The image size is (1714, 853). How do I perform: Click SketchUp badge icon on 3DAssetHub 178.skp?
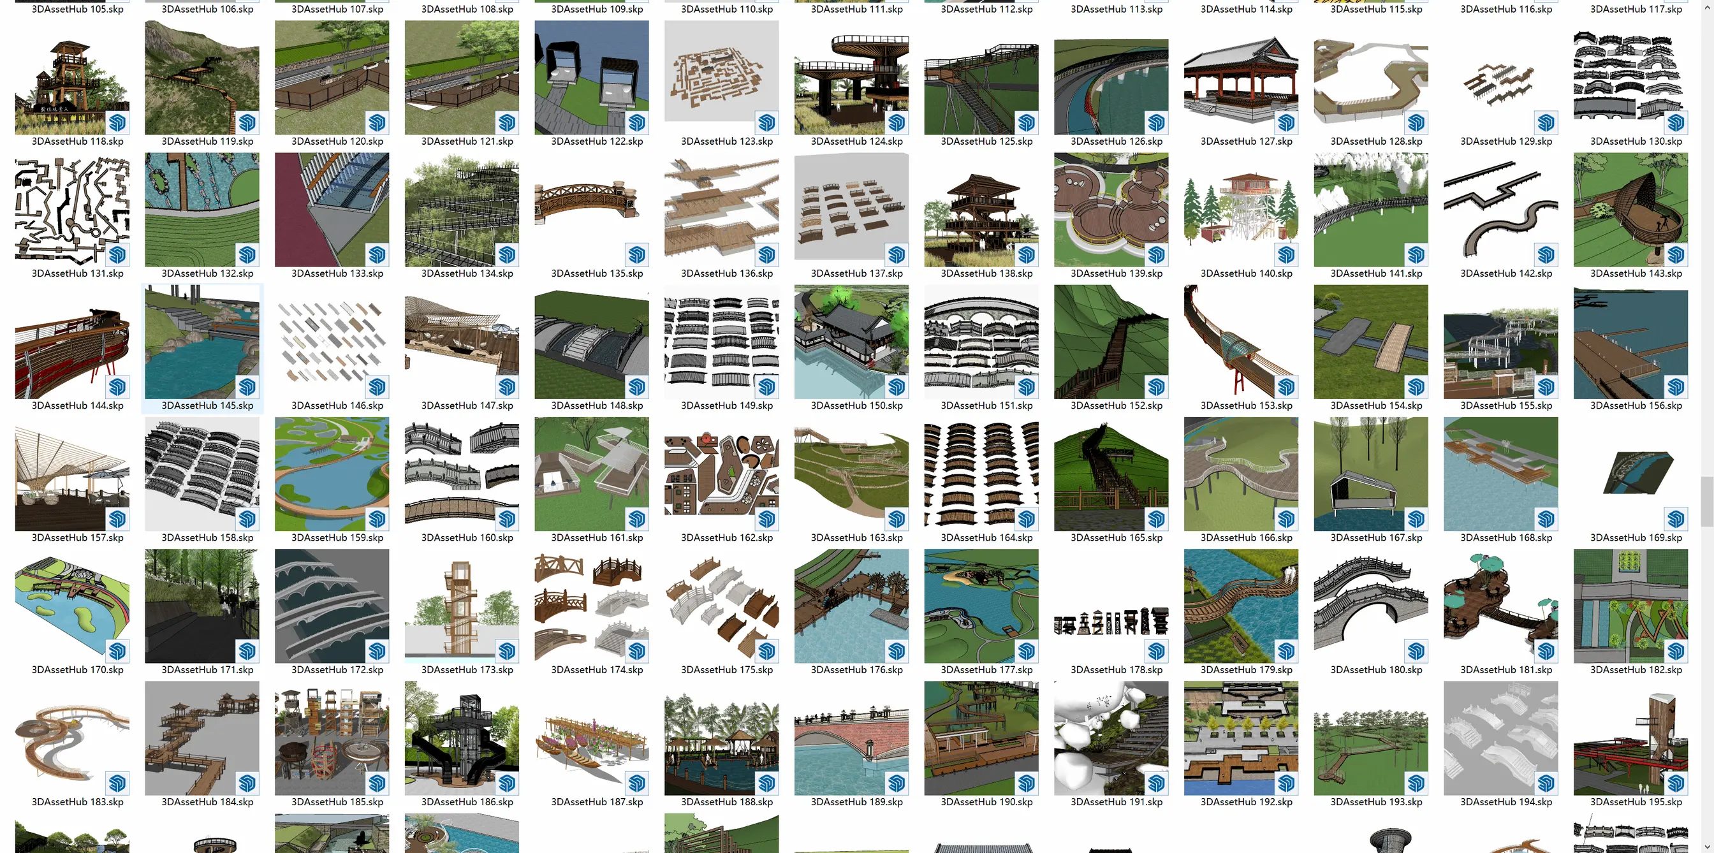pyautogui.click(x=1157, y=651)
